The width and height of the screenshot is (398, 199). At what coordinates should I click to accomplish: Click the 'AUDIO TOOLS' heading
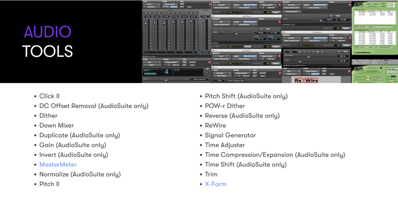pyautogui.click(x=47, y=41)
